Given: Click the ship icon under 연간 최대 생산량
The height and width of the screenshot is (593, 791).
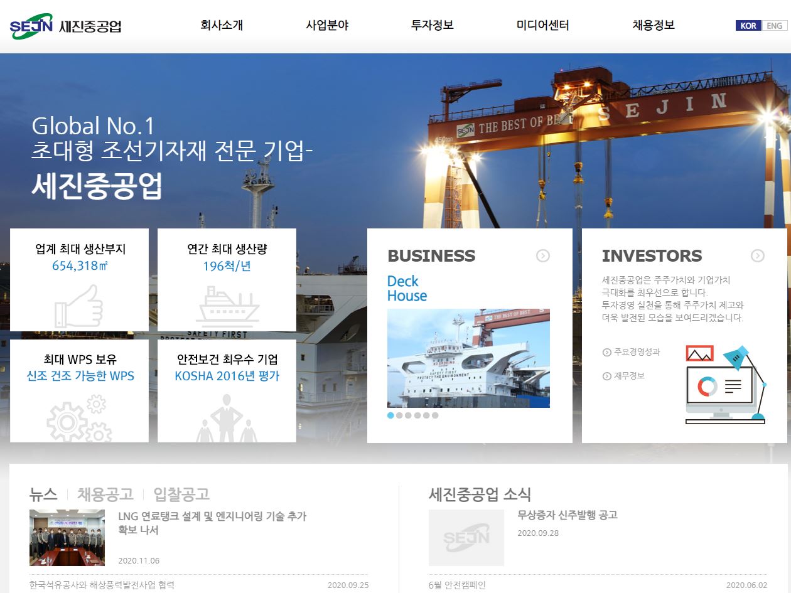Looking at the screenshot, I should [227, 306].
